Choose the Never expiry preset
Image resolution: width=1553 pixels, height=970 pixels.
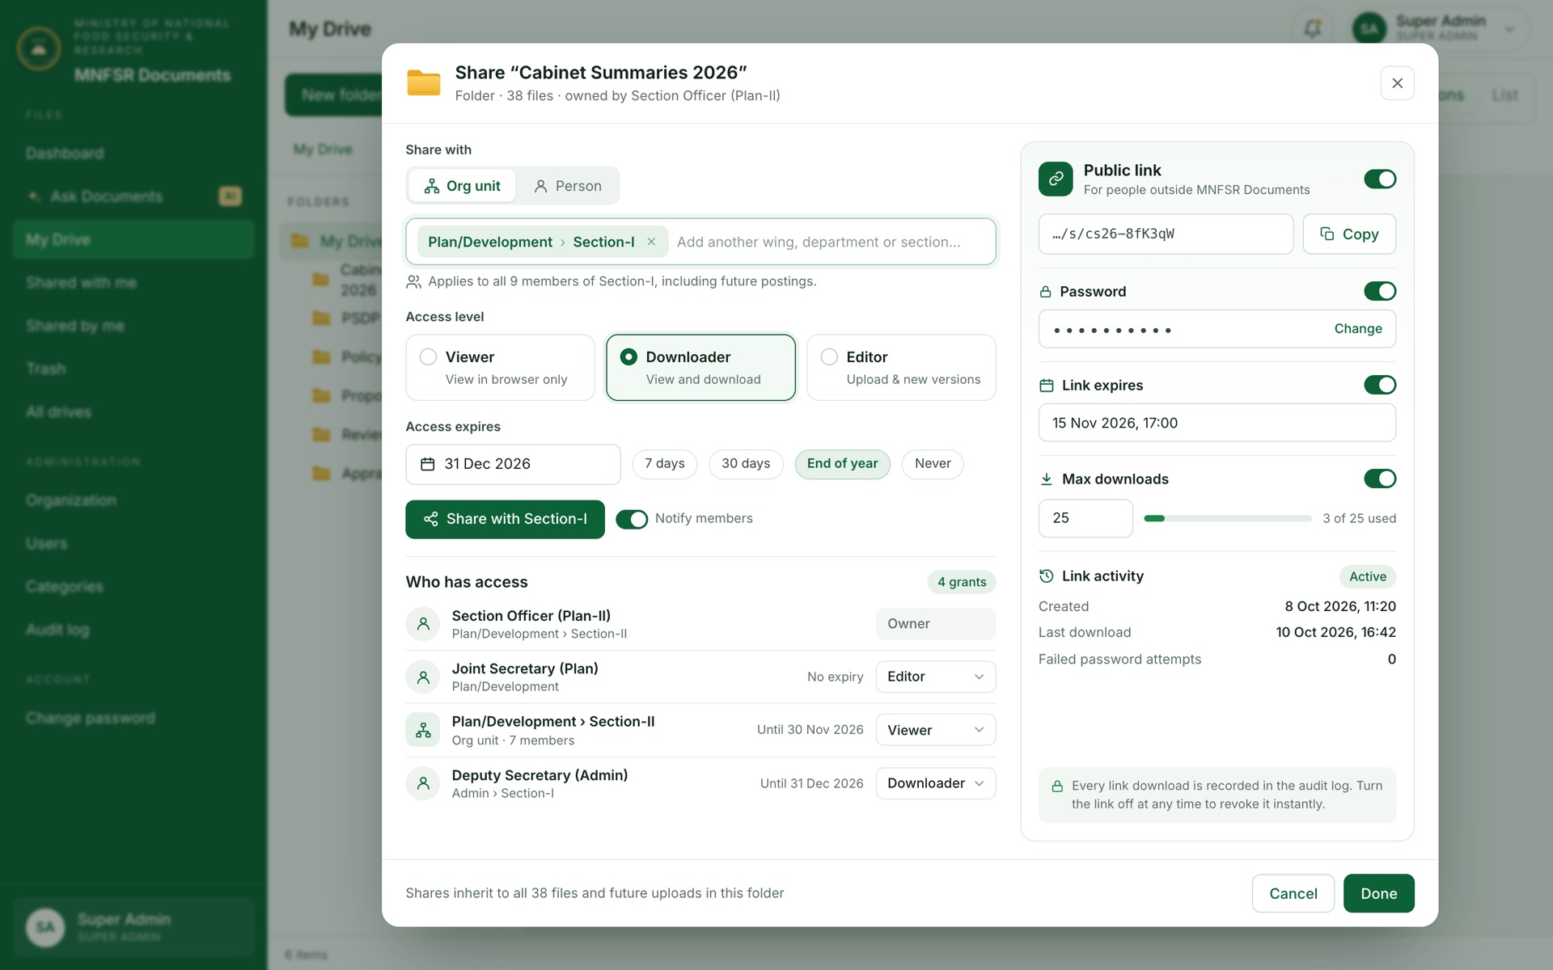click(933, 464)
